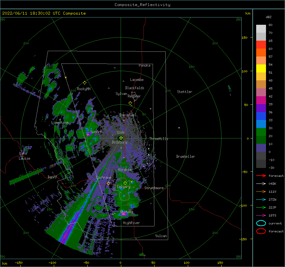Click the bright yellow swatch in dBZ scale
Image resolution: width=285 pixels, height=267 pixels.
[x=261, y=68]
